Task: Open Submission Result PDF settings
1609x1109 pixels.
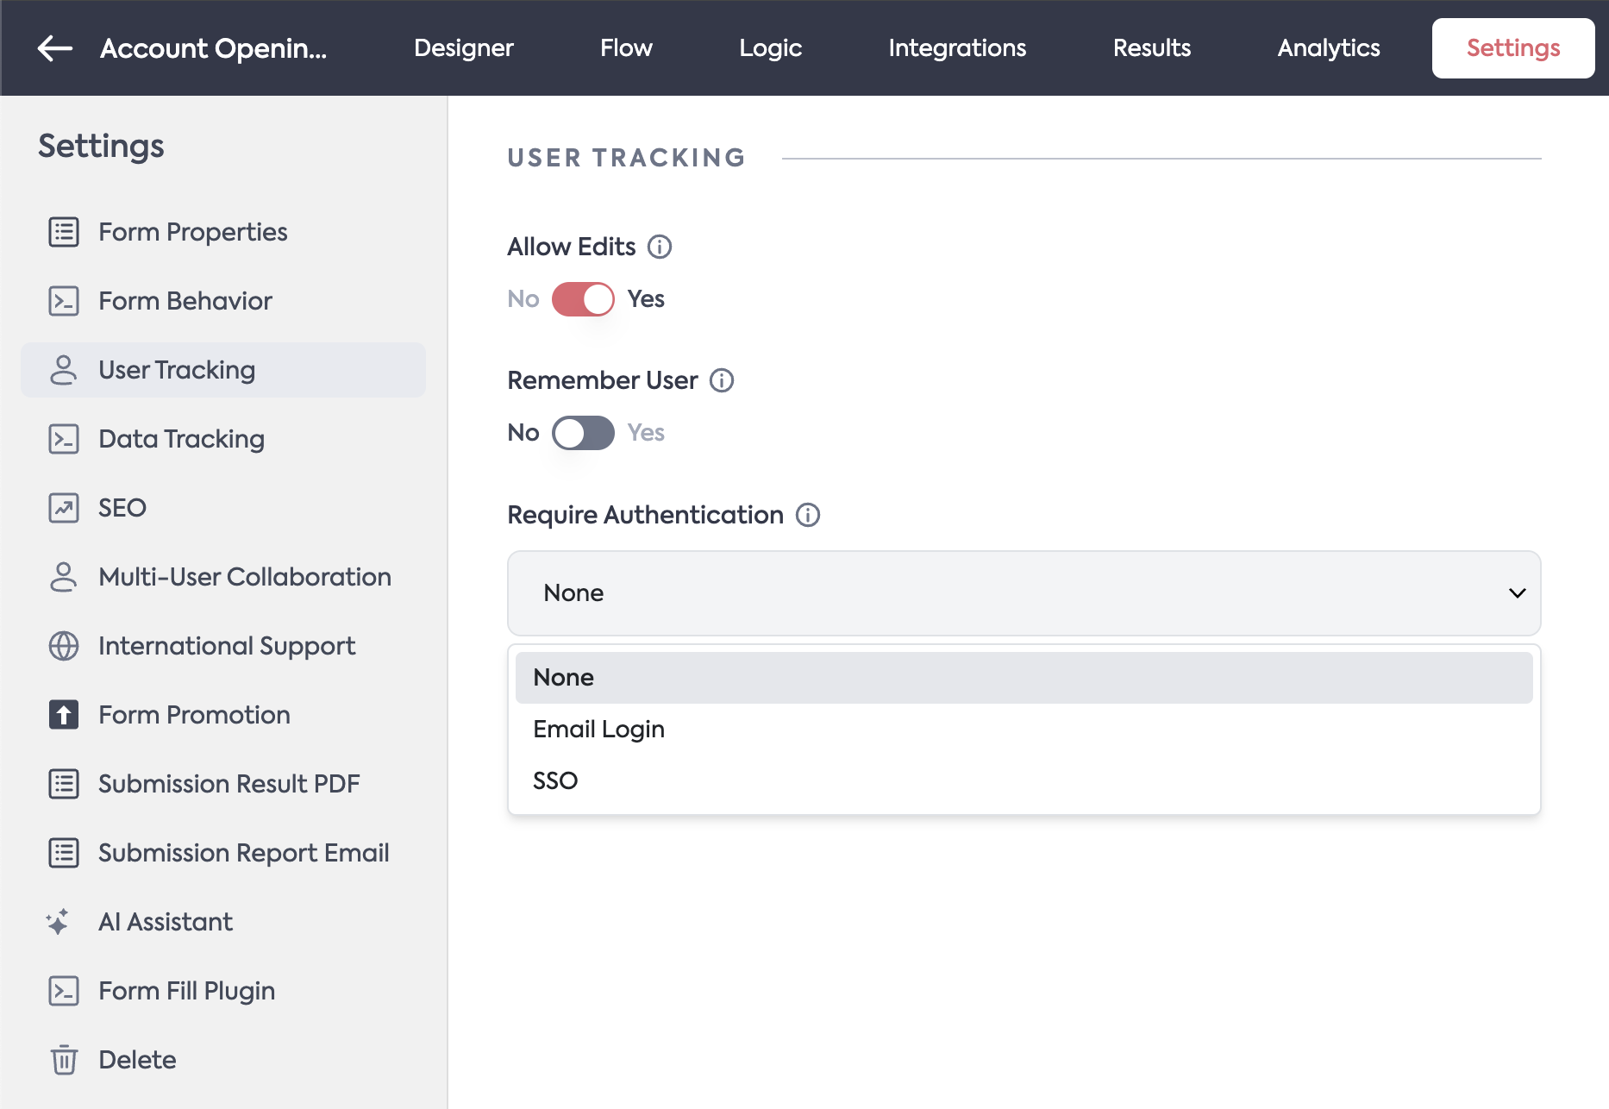Action: (229, 784)
